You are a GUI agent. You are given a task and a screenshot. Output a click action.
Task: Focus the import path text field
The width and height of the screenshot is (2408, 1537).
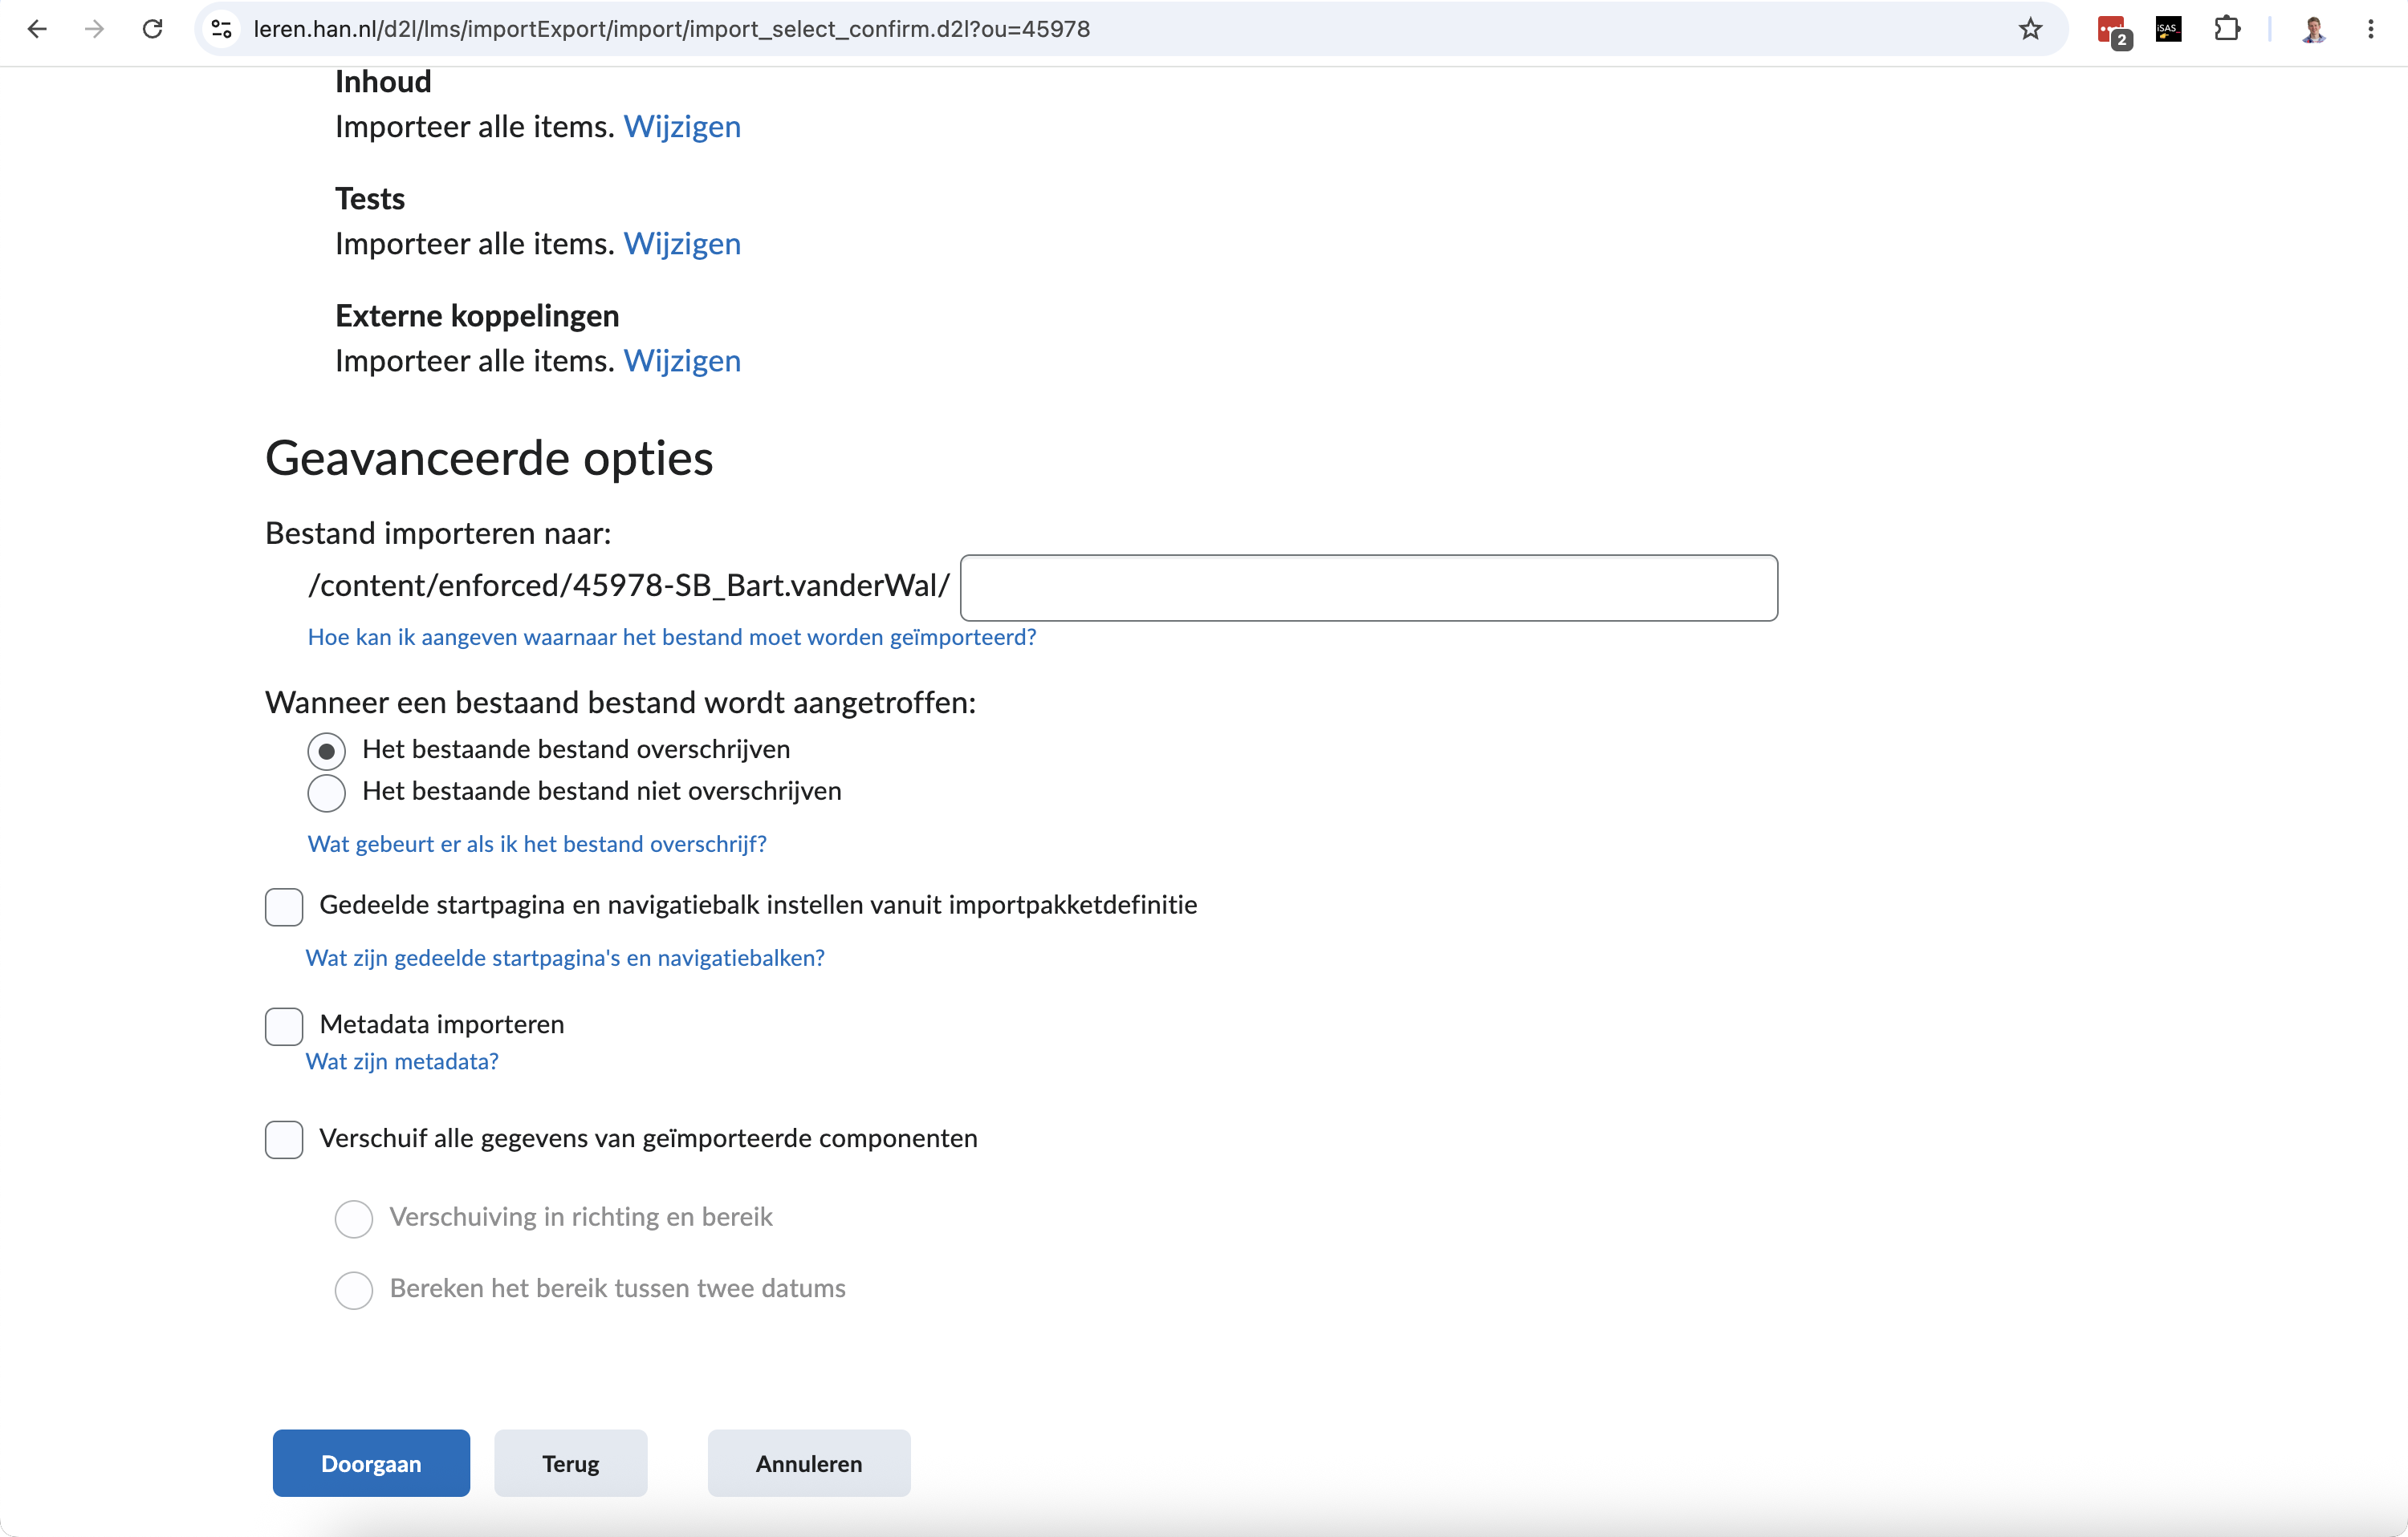point(1369,588)
